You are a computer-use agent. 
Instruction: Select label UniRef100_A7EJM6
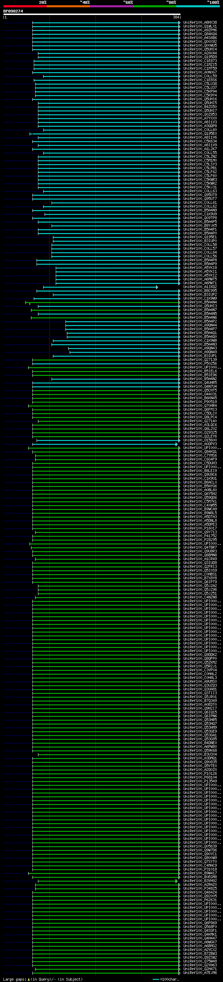point(200,973)
